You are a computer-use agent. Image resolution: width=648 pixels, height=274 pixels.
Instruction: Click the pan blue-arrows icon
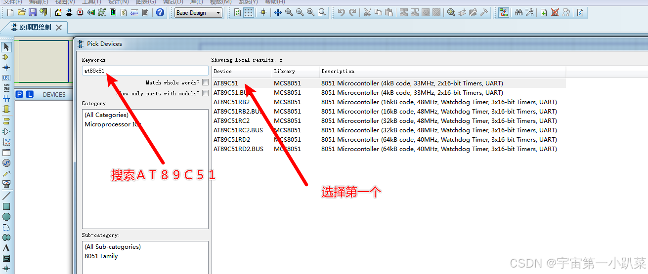click(x=278, y=13)
